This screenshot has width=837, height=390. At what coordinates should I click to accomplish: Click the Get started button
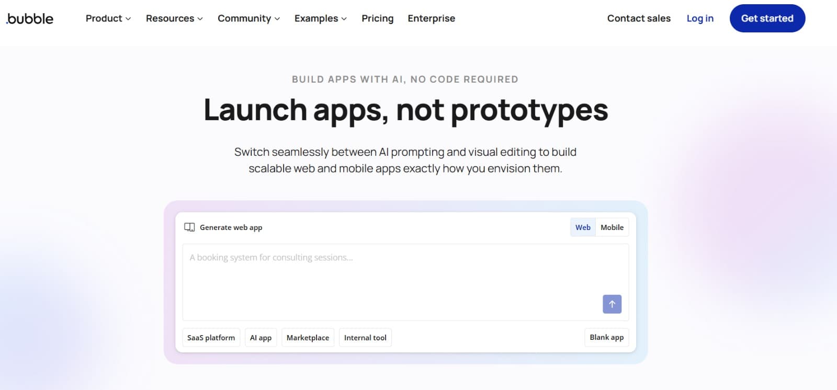767,18
